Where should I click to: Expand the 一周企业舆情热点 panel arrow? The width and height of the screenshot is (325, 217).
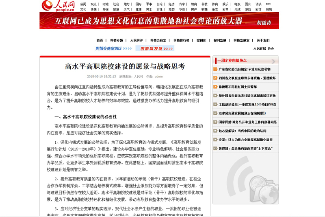click(274, 61)
